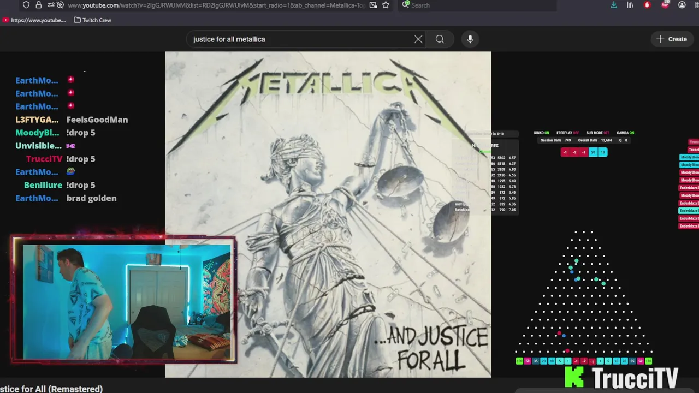Toggle the SUB MODE OFF status
Viewport: 699px width, 393px height.
597,133
